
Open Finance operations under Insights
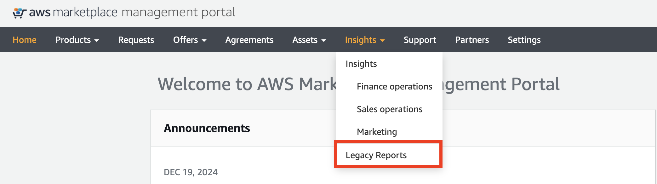coord(394,86)
